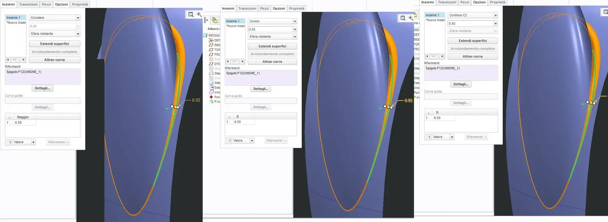This screenshot has height=222, width=608.
Task: Open the Circolare shape dropdown
Action: tap(78, 18)
